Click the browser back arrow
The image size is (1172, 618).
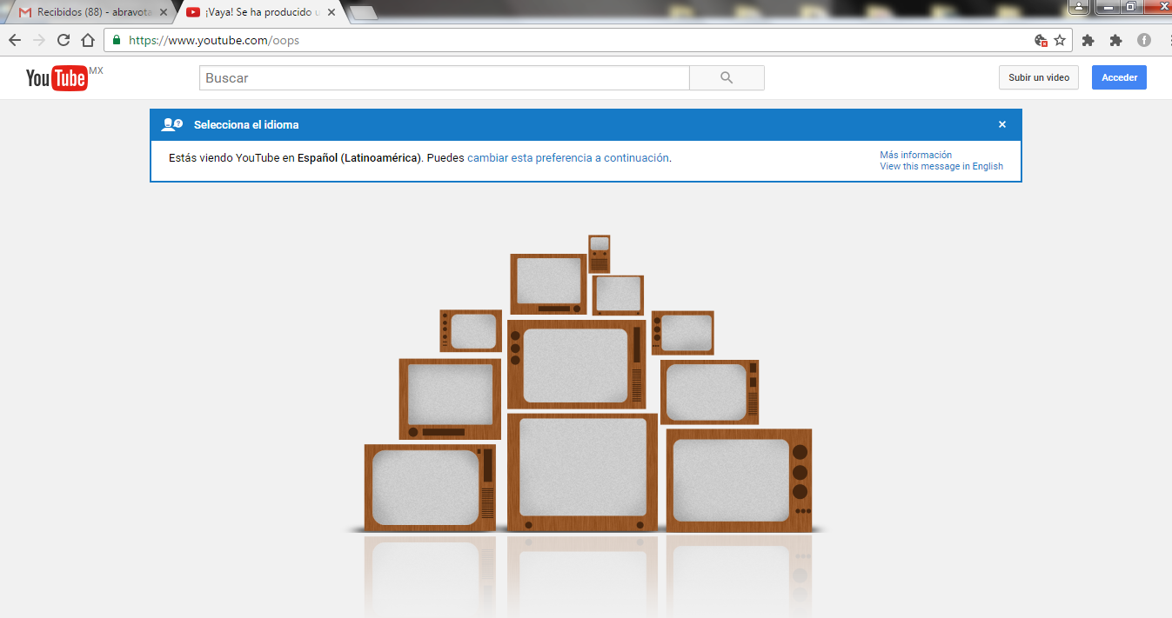(x=15, y=40)
